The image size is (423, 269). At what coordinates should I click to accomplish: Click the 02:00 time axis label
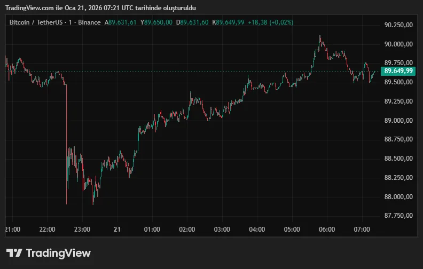pyautogui.click(x=187, y=230)
